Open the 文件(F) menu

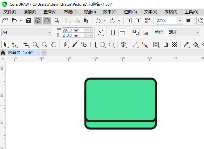tap(10, 12)
